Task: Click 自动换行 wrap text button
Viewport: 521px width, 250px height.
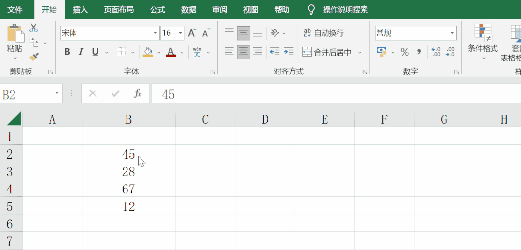Action: (x=324, y=33)
